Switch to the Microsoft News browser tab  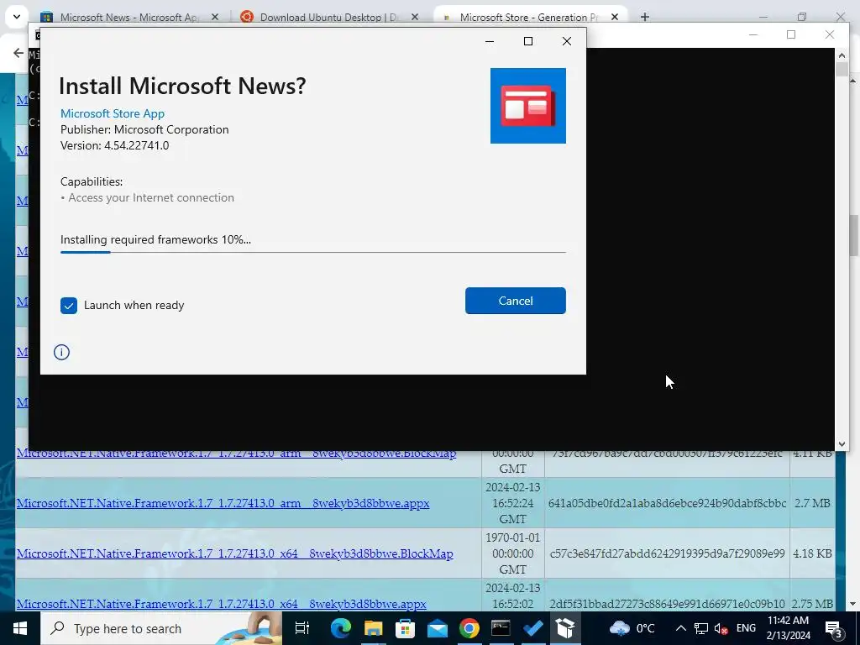(129, 17)
